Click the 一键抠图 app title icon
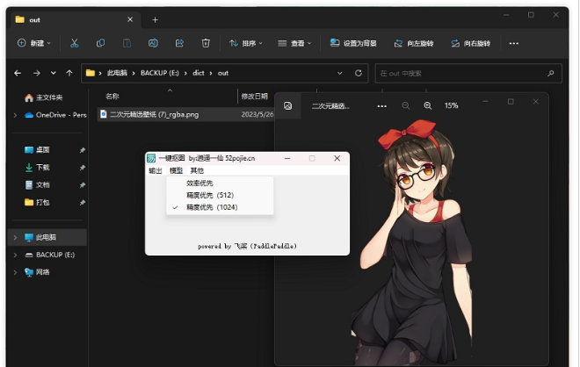The width and height of the screenshot is (580, 367). coord(151,158)
